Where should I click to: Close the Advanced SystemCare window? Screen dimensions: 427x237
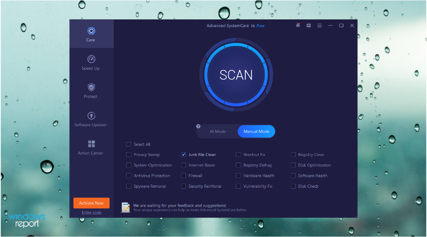[x=352, y=25]
